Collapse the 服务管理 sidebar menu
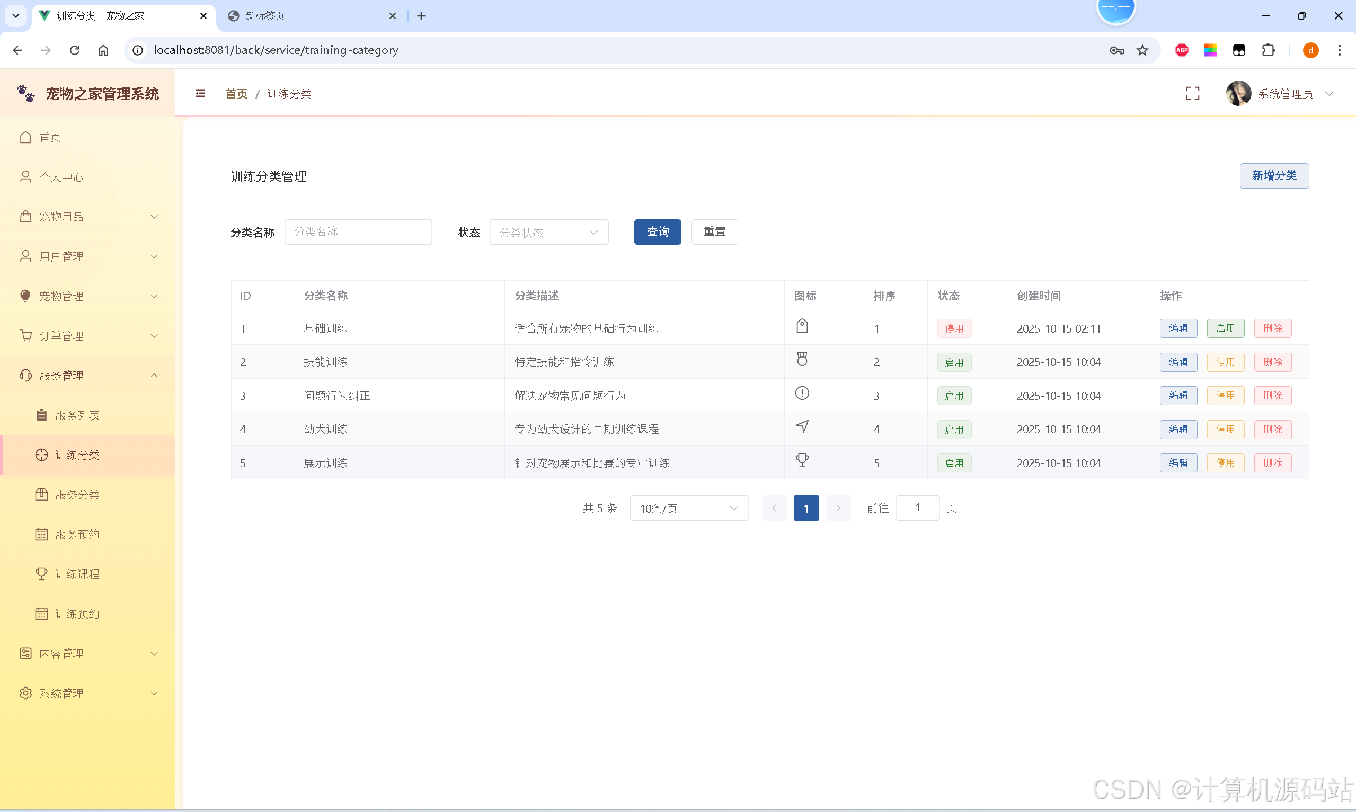Image resolution: width=1356 pixels, height=812 pixels. pos(87,376)
